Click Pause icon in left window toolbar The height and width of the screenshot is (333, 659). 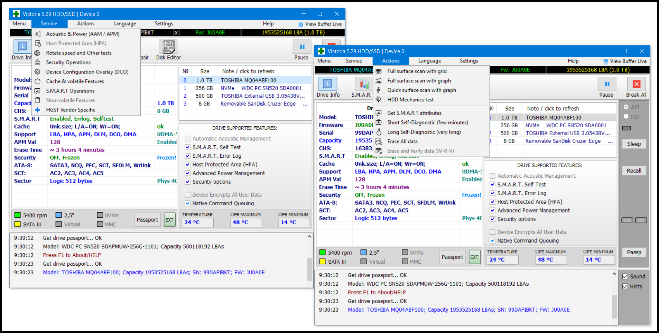[x=302, y=47]
